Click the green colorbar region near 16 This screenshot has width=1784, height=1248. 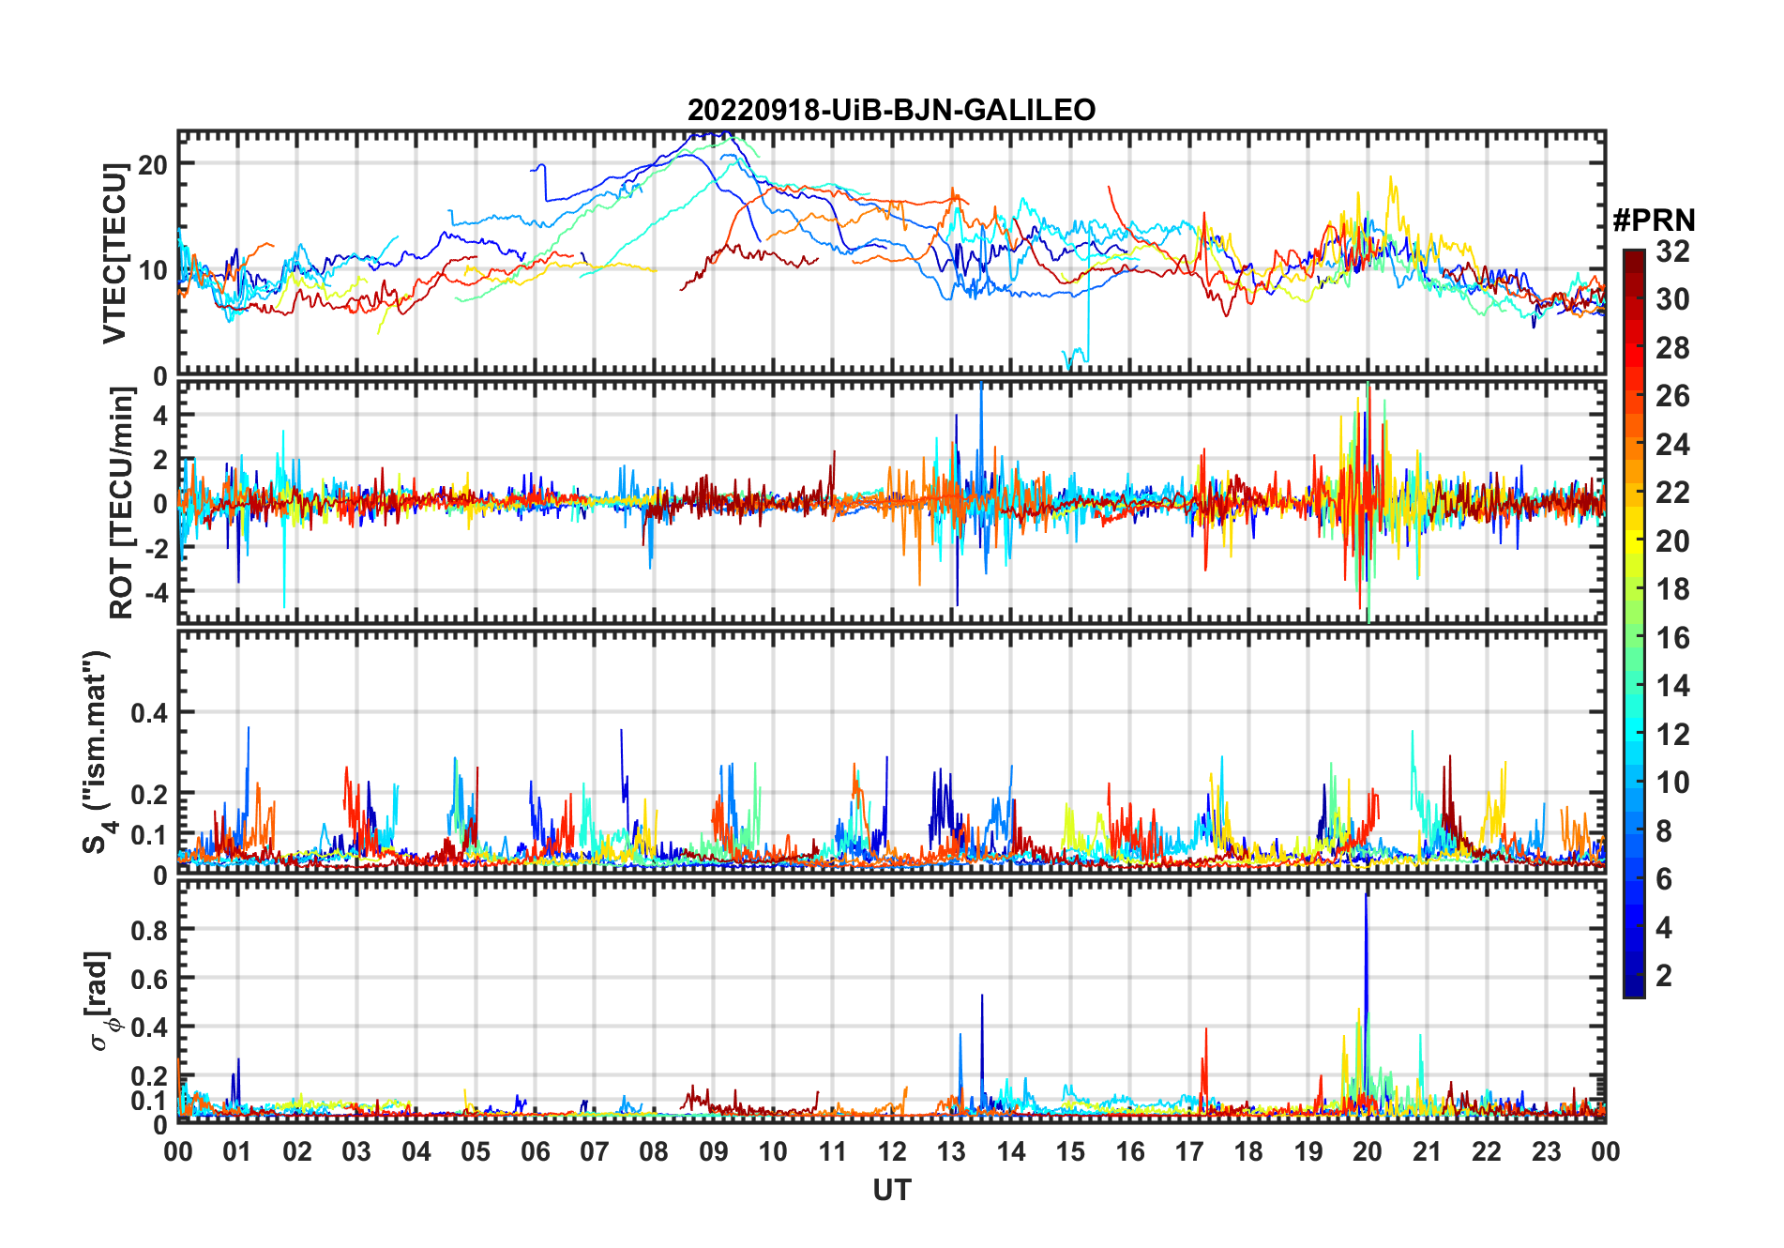pos(1634,639)
